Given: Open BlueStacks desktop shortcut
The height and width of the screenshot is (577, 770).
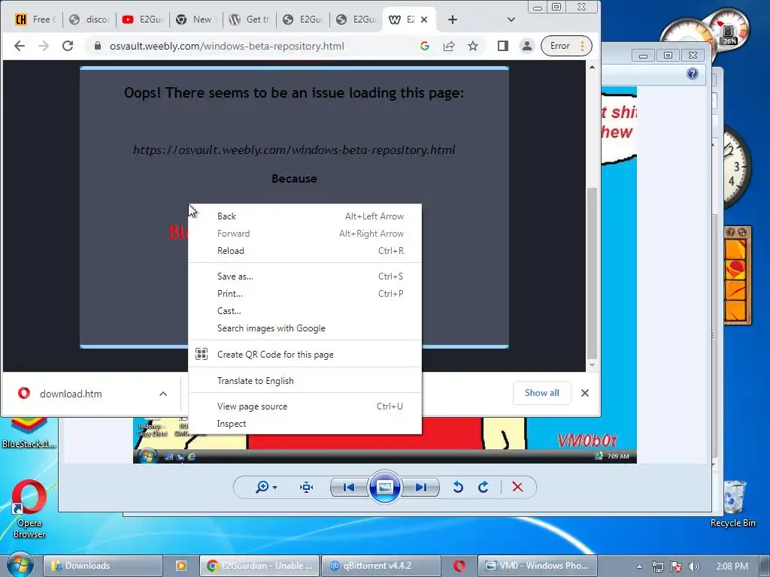Looking at the screenshot, I should click(29, 433).
